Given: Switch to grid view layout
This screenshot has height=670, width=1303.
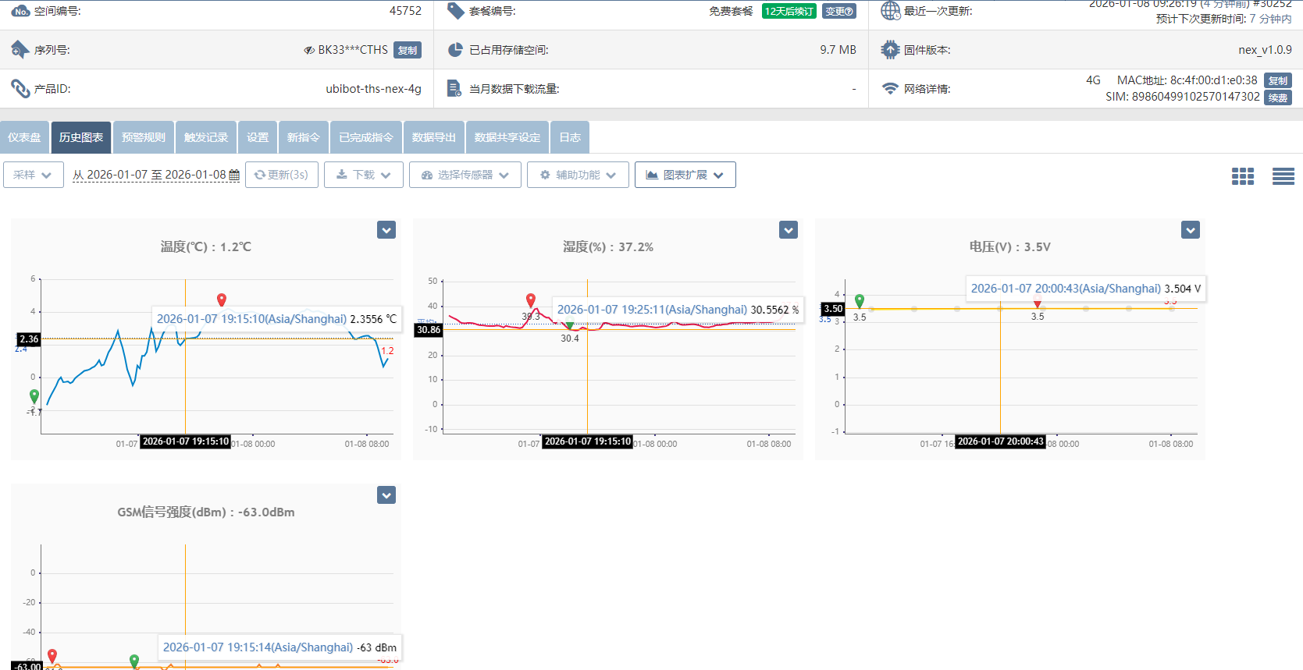Looking at the screenshot, I should tap(1242, 176).
